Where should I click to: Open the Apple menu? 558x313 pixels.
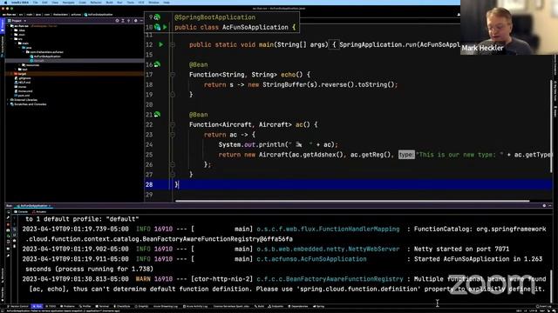[x=5, y=3]
